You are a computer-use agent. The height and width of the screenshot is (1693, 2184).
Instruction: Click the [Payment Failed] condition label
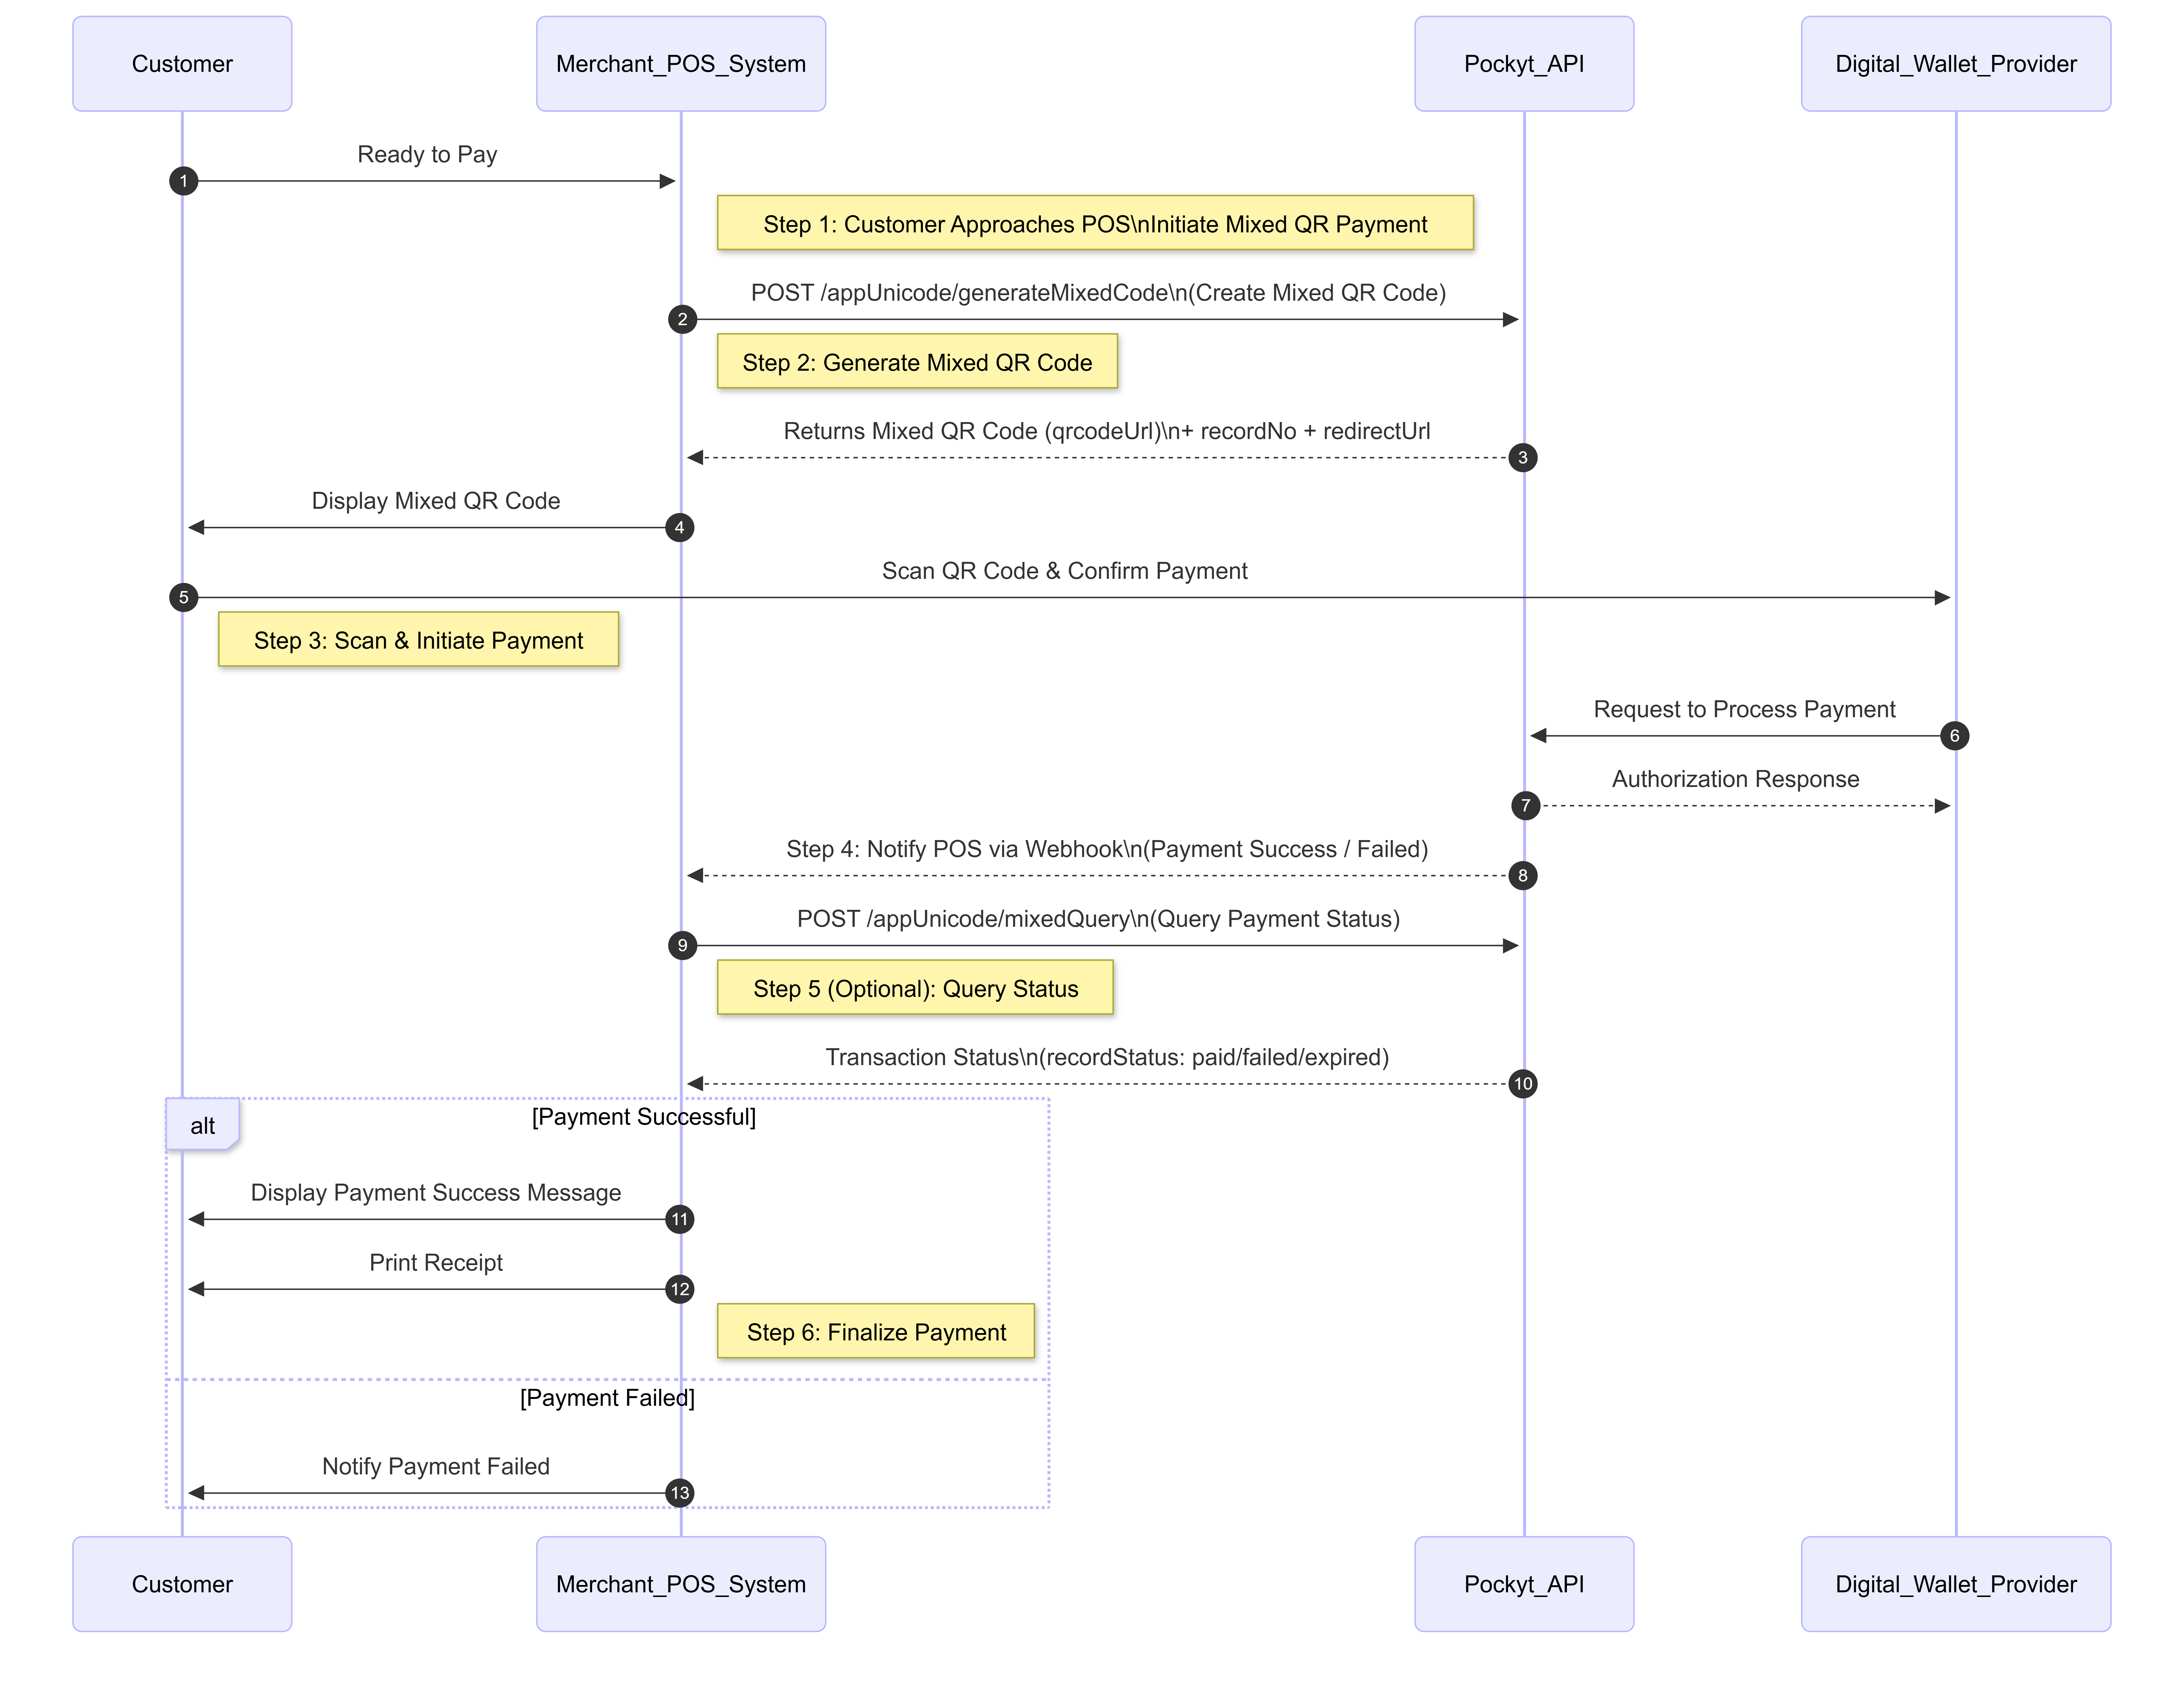click(607, 1398)
